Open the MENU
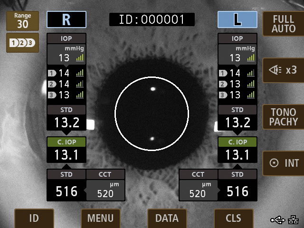304x228 pixels. (x=100, y=218)
